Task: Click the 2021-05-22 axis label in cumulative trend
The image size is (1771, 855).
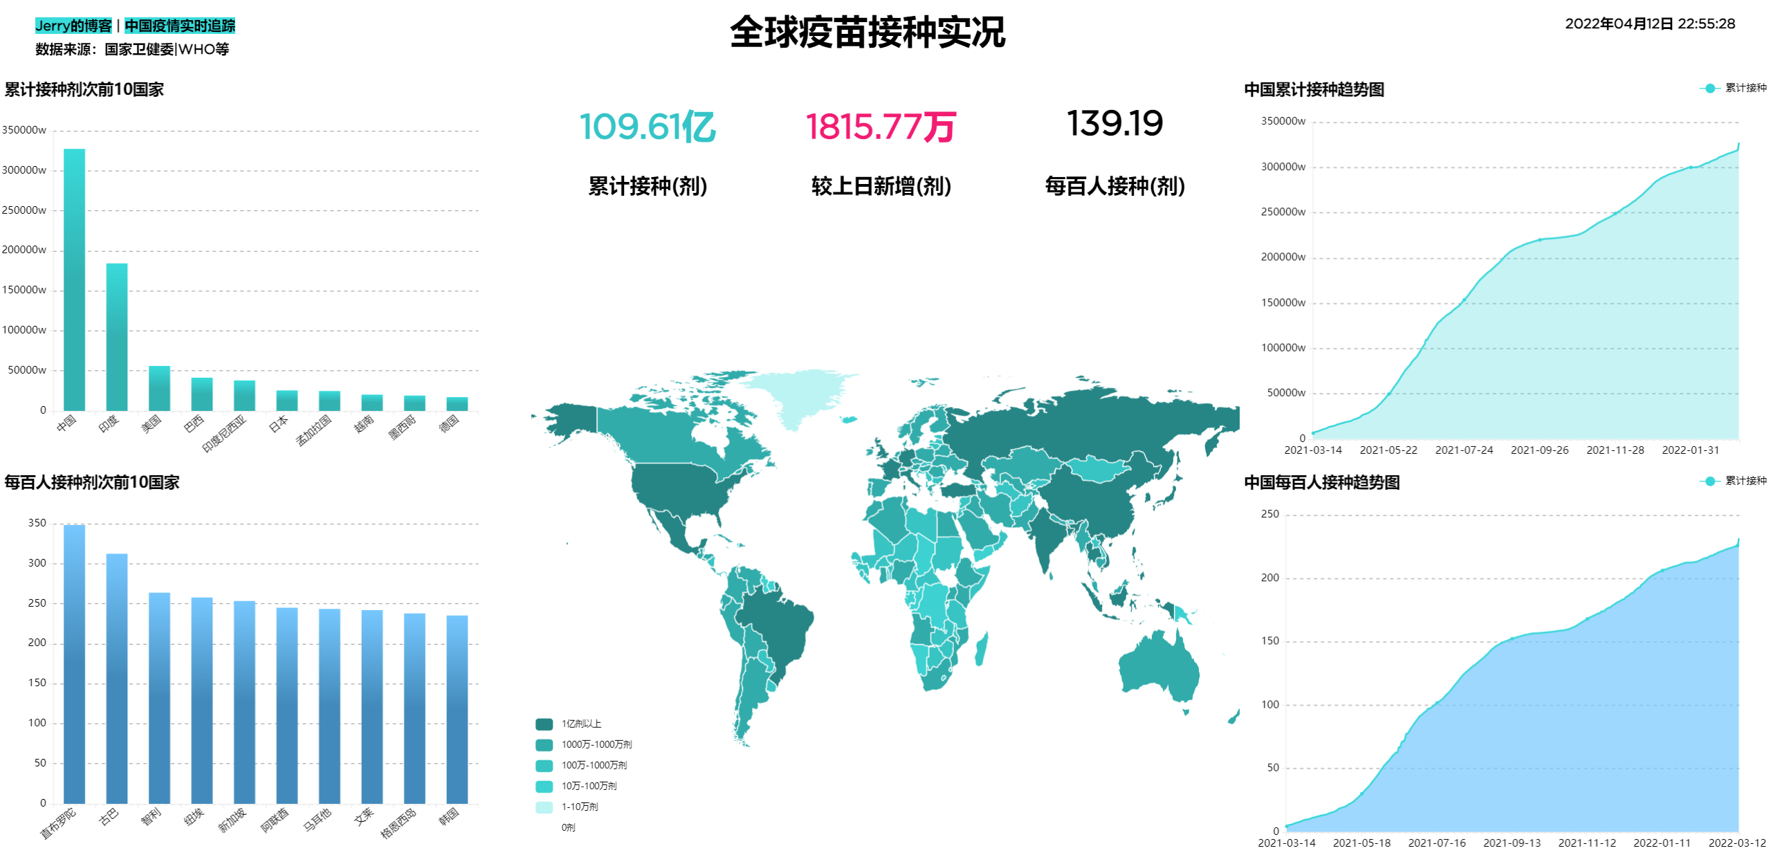Action: click(1388, 450)
